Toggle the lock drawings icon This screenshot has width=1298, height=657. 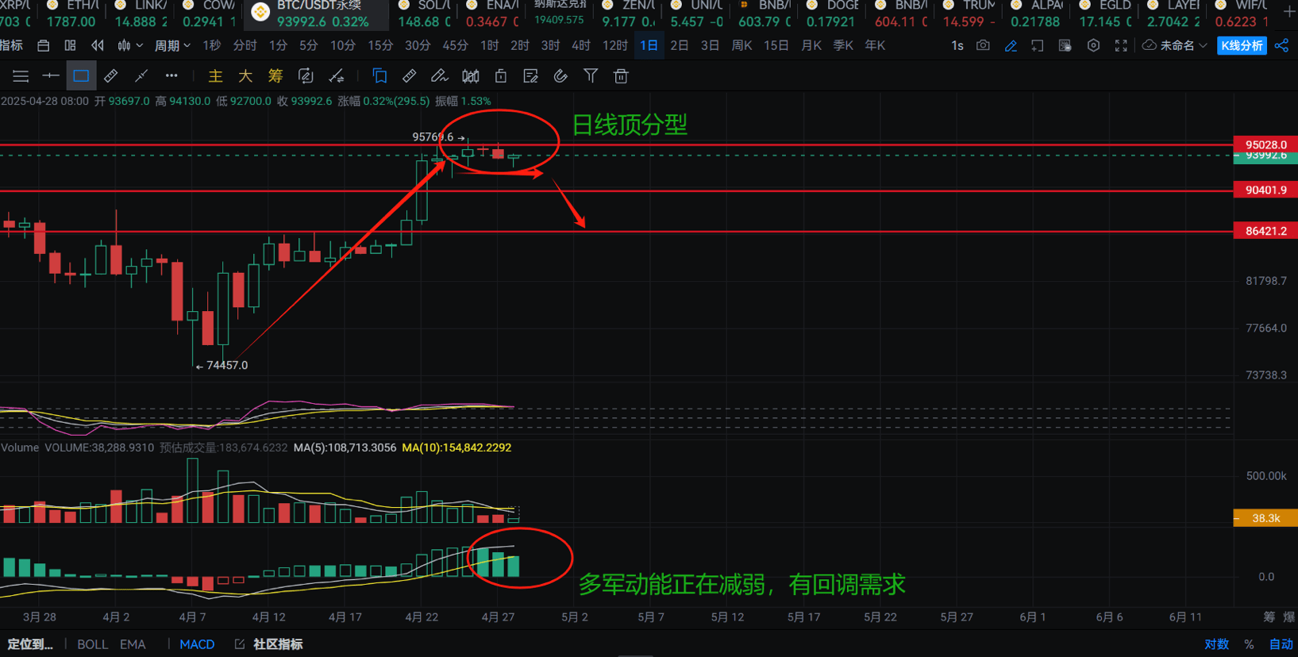501,76
